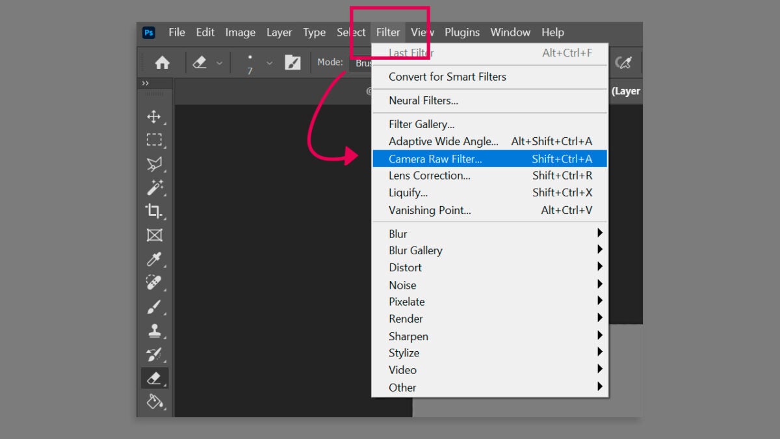Expand the Stylize submenu
Screen dimensions: 780x439
point(490,353)
